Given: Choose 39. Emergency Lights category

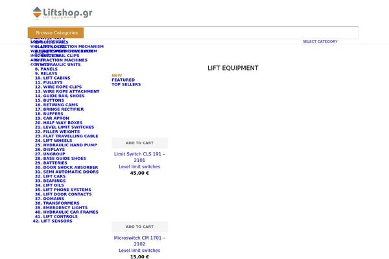Looking at the screenshot, I should 62,207.
